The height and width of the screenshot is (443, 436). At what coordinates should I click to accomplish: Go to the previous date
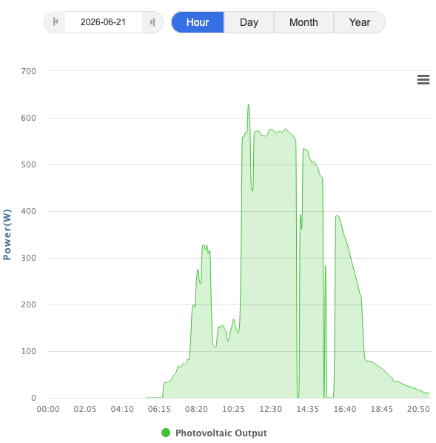click(56, 22)
